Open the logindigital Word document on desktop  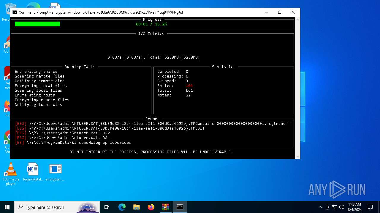33,172
